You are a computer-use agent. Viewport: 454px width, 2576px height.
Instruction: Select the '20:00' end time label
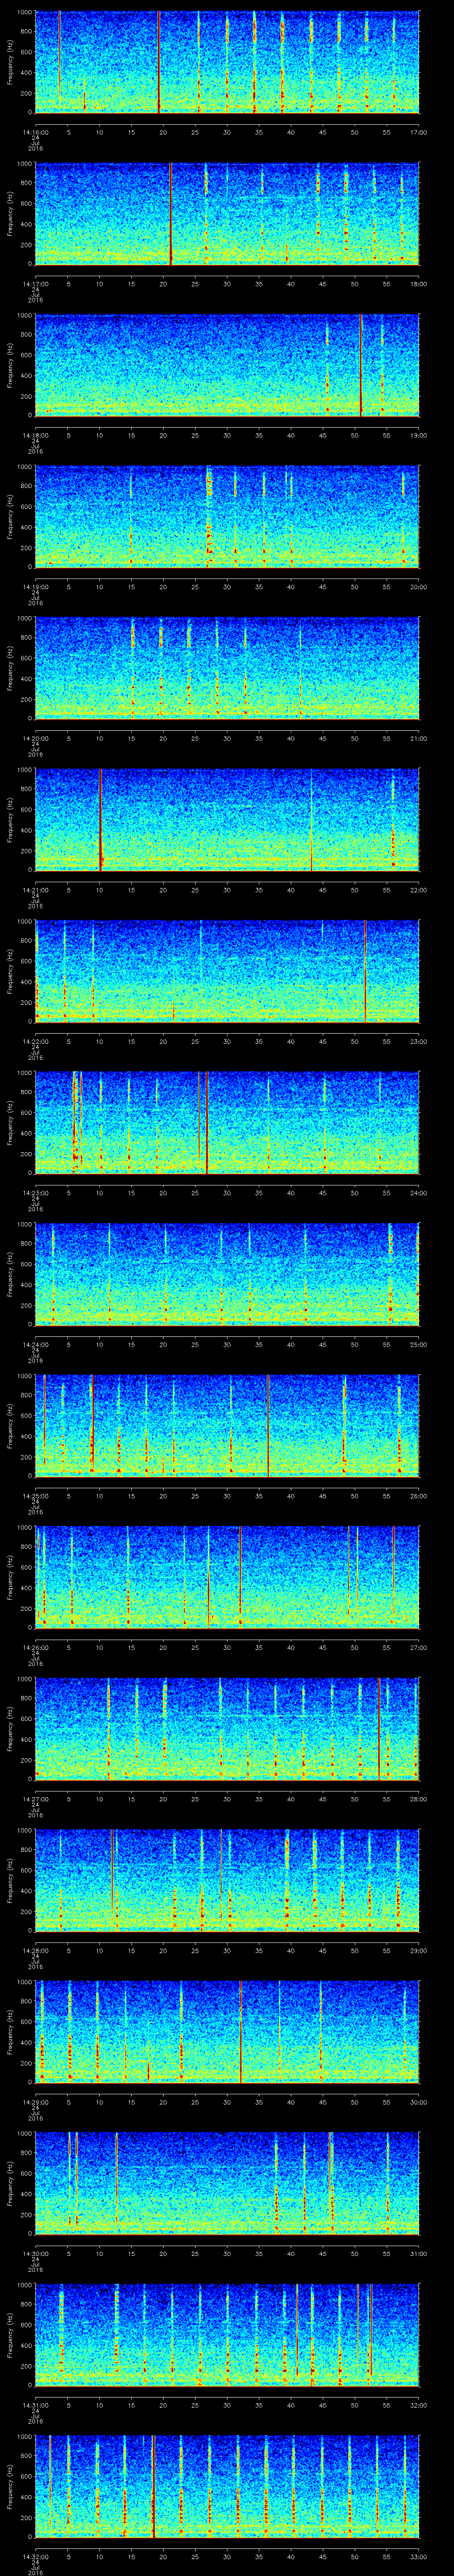(x=418, y=587)
